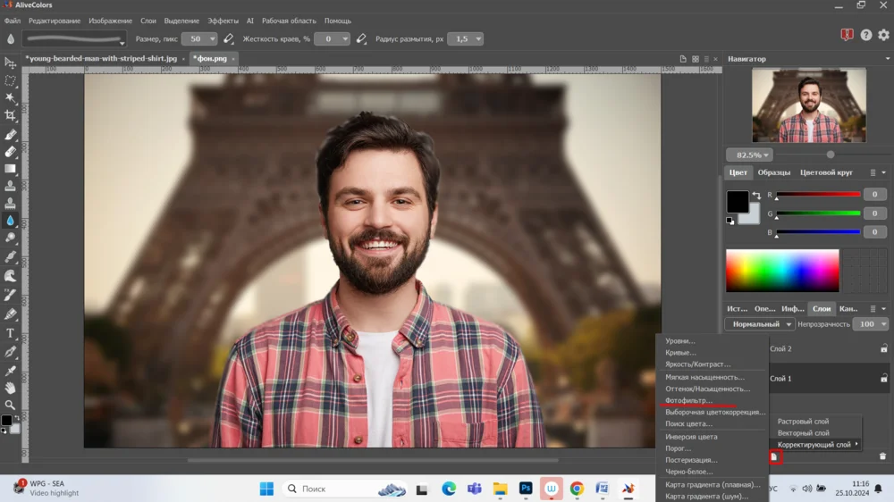
Task: Select the Blur (drop) tool
Action: pos(10,221)
